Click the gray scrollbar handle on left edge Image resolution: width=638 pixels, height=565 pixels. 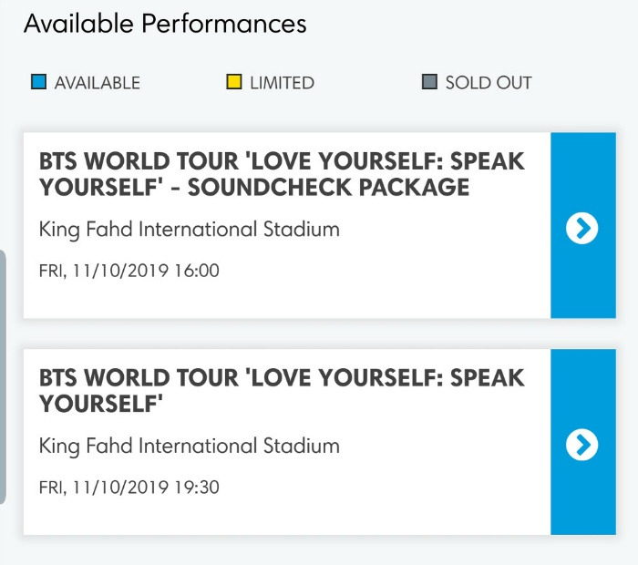coord(3,377)
